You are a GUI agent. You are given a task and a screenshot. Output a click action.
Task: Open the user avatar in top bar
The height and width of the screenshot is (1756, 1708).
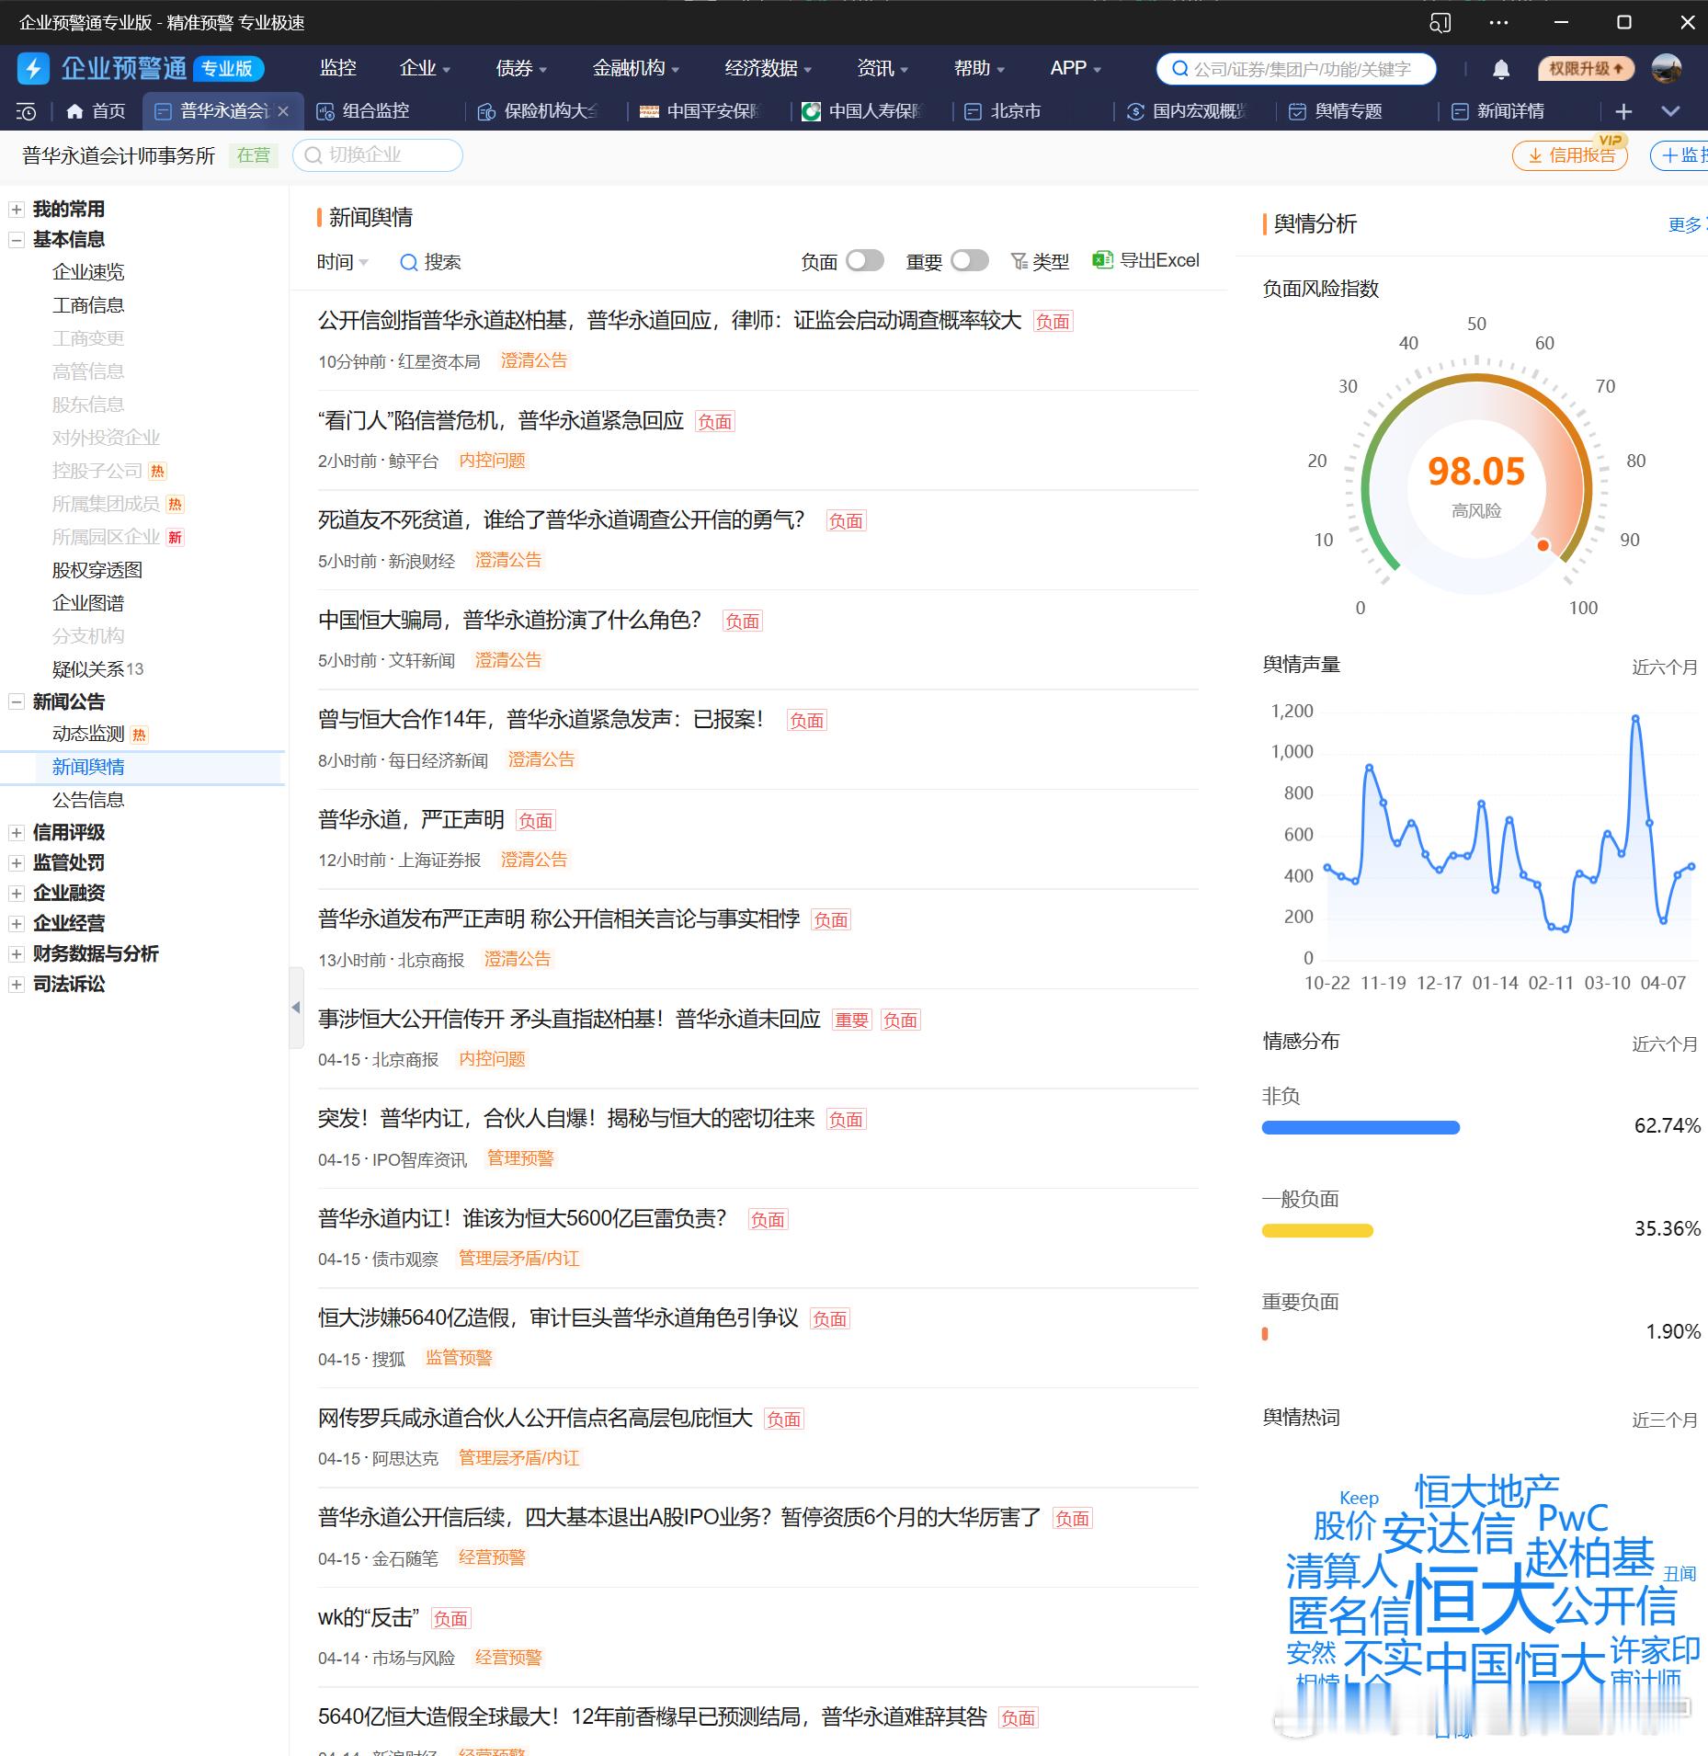tap(1667, 68)
